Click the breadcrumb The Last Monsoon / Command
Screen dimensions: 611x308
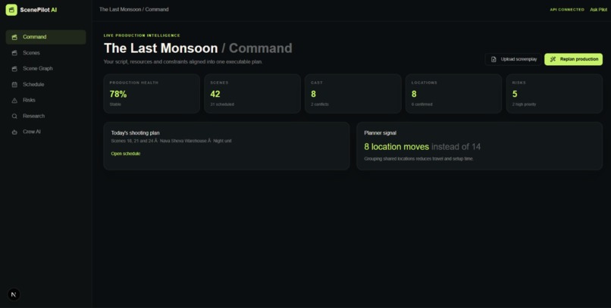[133, 9]
